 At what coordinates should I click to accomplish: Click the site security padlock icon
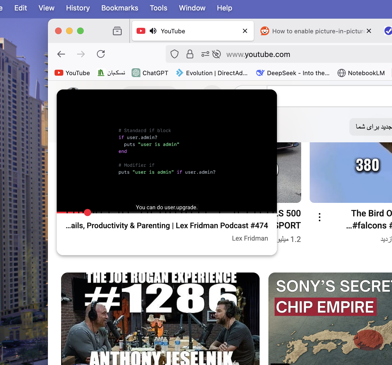[x=190, y=54]
